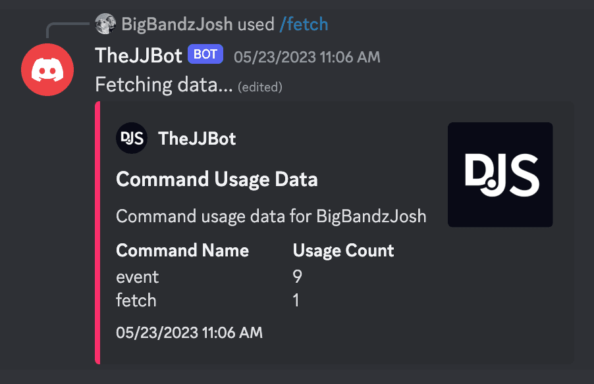Click the embed footer timestamp to expand details
Viewport: 594px width, 384px height.
[x=189, y=333]
